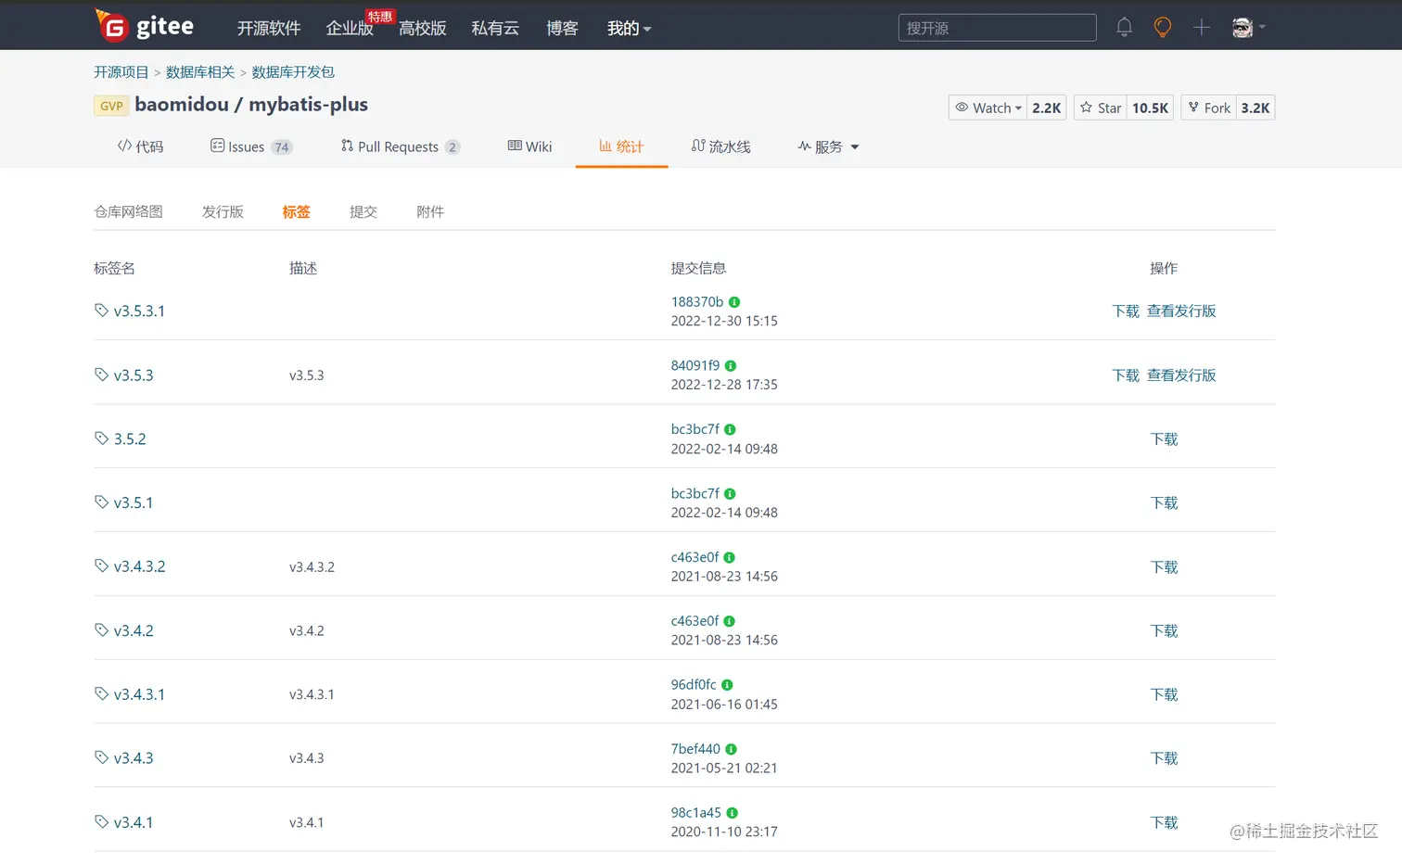Click the orange lightbulb icon
Screen dimensions: 1402x864
pyautogui.click(x=1162, y=28)
